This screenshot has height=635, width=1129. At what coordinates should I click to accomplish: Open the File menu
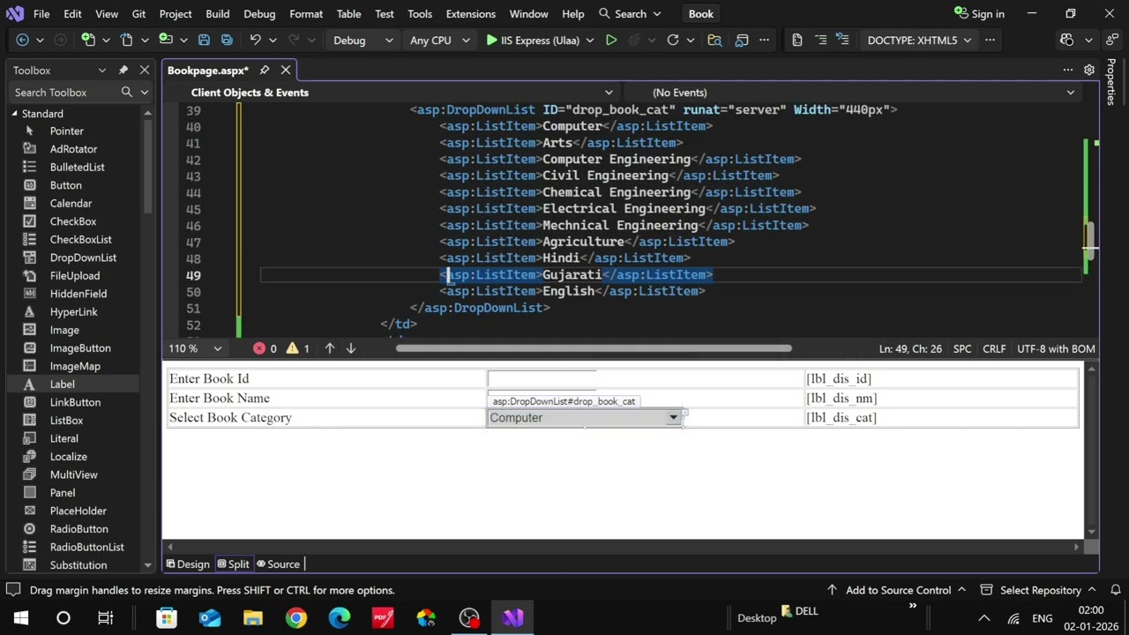click(x=41, y=14)
